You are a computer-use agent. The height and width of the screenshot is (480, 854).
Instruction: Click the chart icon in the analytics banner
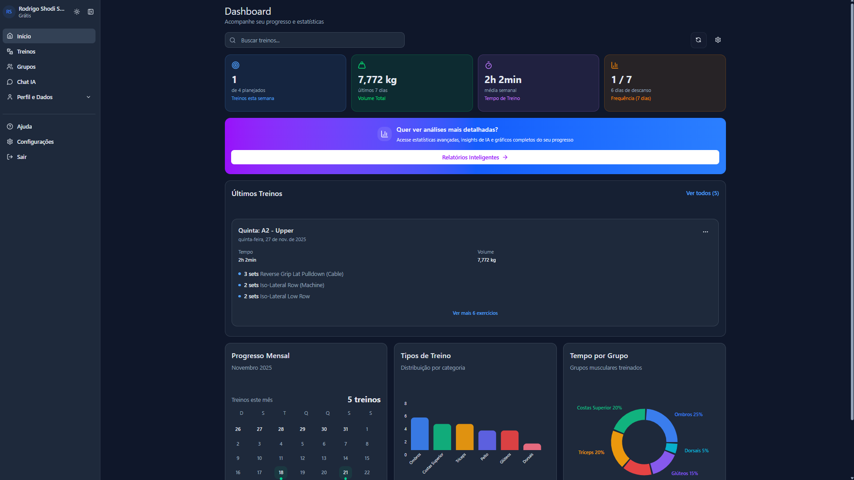click(384, 134)
